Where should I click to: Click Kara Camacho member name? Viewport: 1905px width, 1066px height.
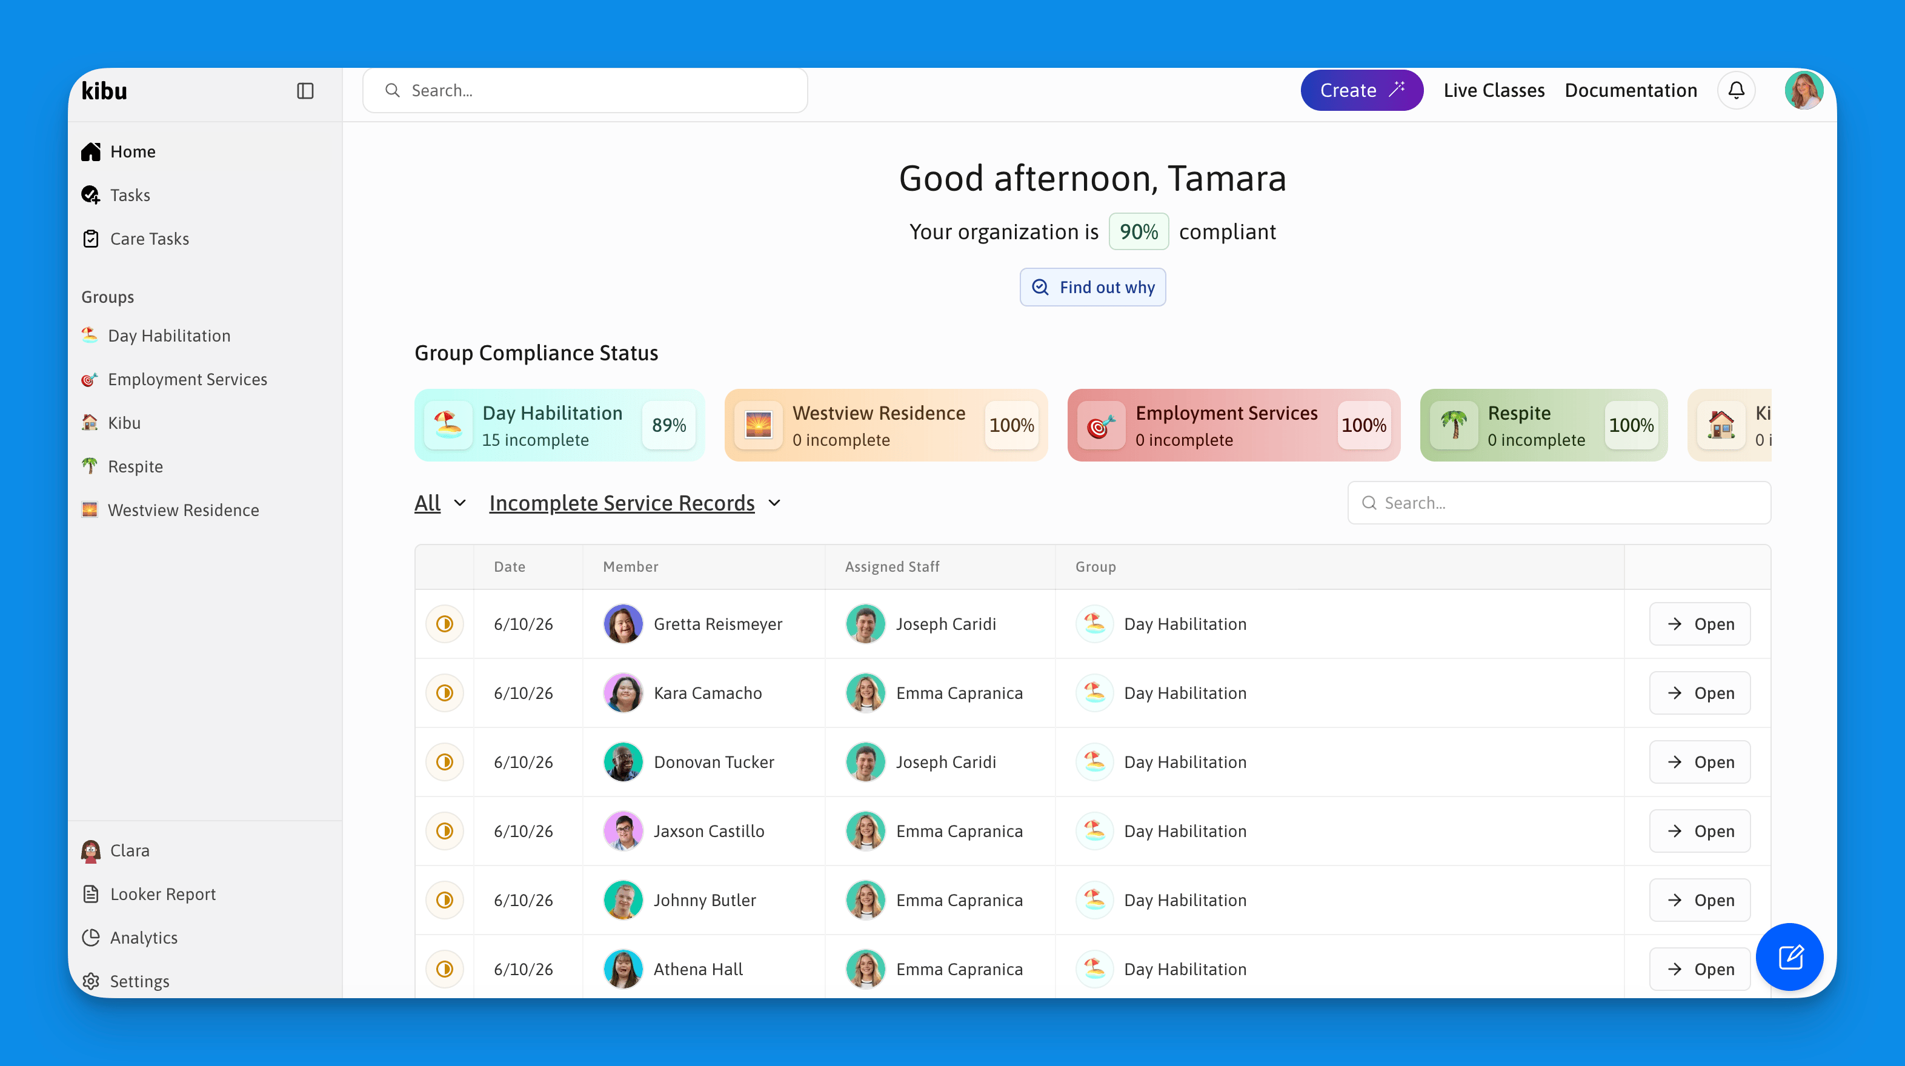707,693
